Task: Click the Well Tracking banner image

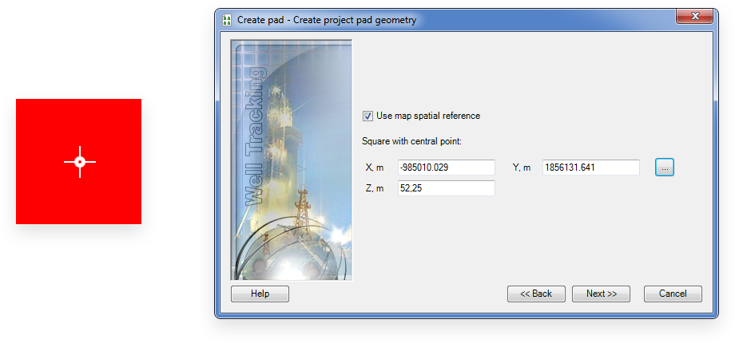Action: [292, 160]
